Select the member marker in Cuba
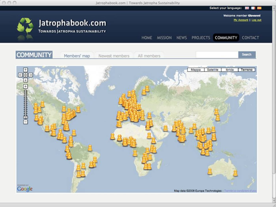 tap(74, 133)
